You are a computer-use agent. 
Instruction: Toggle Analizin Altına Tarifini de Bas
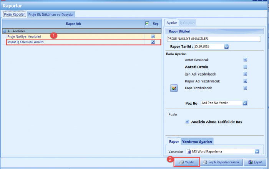pyautogui.click(x=188, y=122)
